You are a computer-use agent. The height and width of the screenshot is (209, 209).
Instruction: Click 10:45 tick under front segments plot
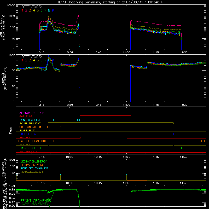point(98,53)
